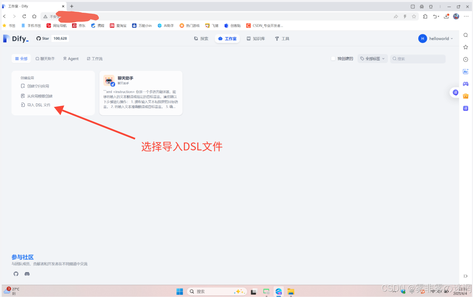The image size is (473, 297).
Task: Filter apps by 工作流 (Workflow)
Action: click(x=95, y=58)
